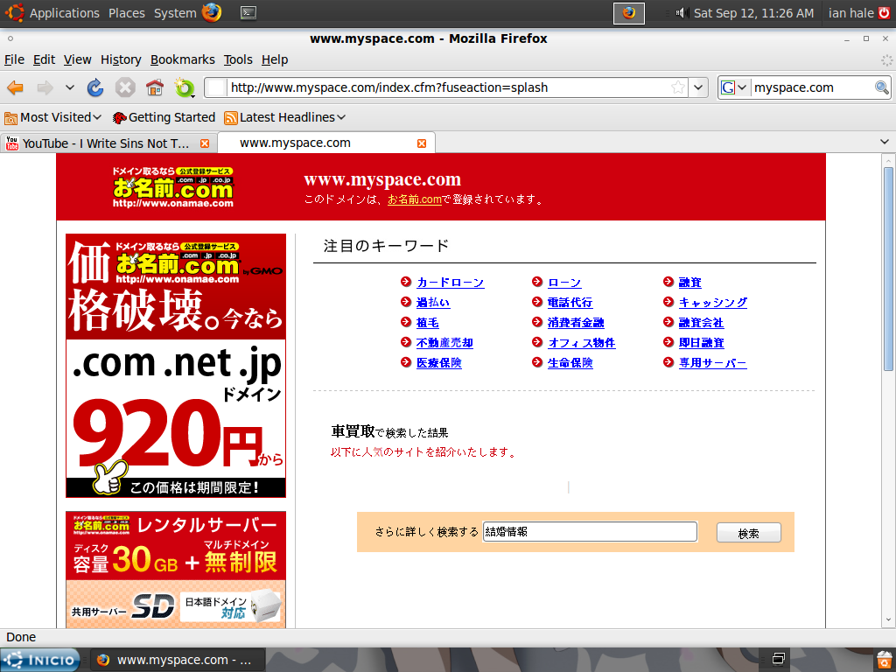
Task: Open the 消費者金融 keyword link
Action: 576,323
